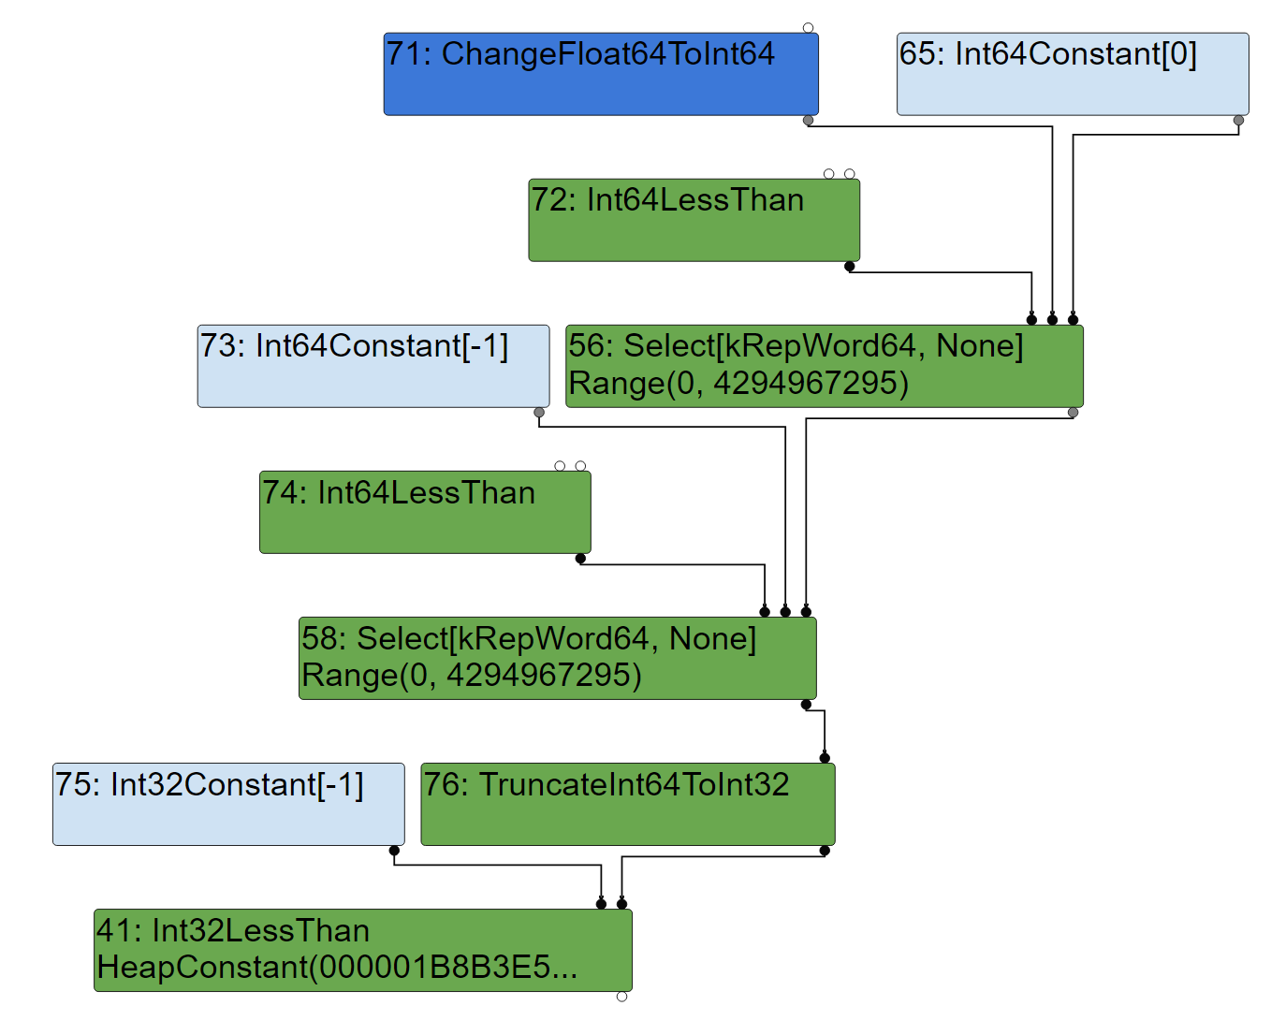
Task: Click left input port above node 74
Action: pos(560,466)
